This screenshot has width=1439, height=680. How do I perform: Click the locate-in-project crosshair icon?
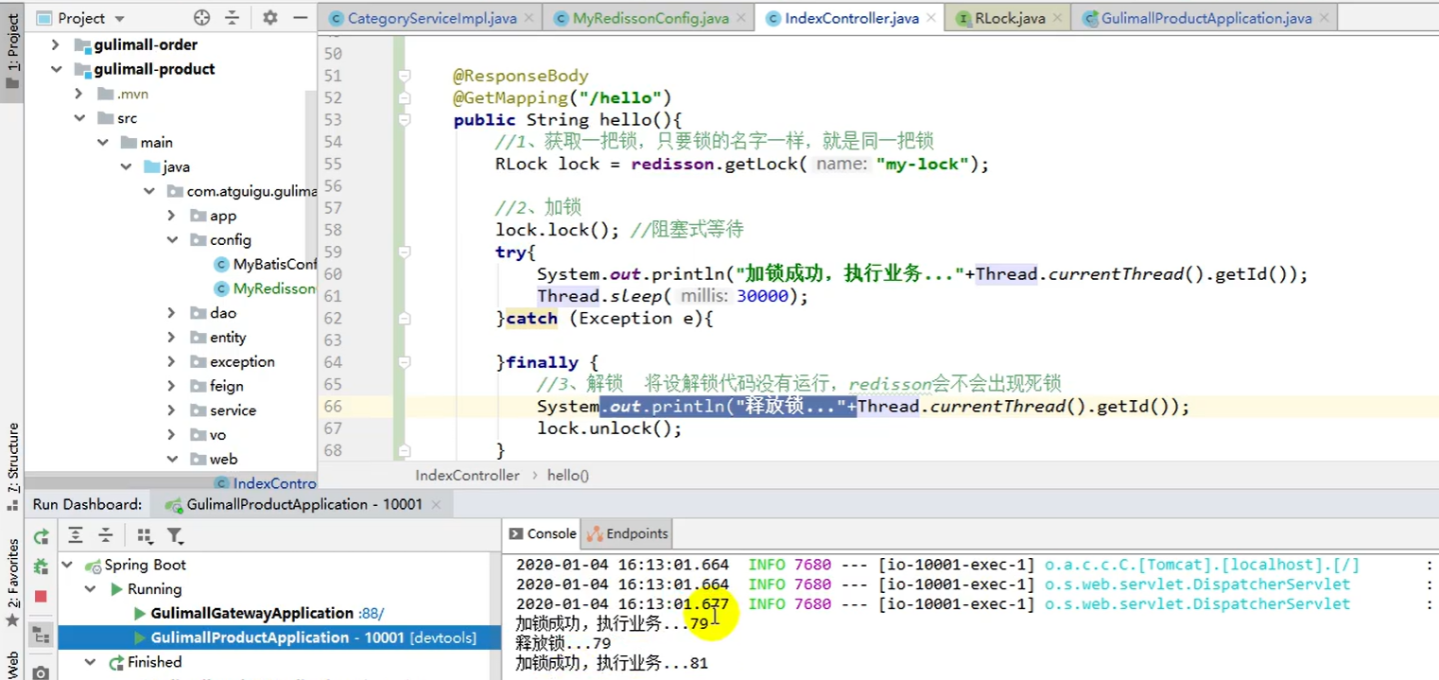click(201, 18)
